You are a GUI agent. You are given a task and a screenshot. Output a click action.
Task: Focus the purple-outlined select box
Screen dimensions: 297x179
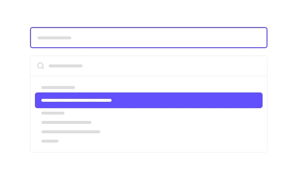pyautogui.click(x=148, y=37)
